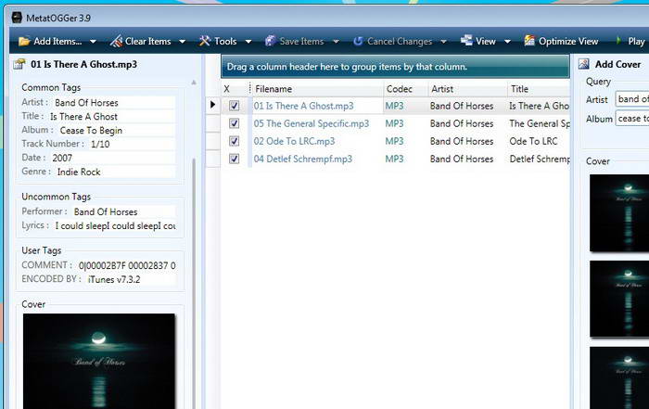Click the Add Cover picture icon
This screenshot has height=409, width=649.
[584, 64]
